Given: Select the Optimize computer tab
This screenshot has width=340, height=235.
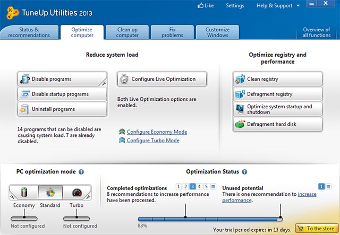Looking at the screenshot, I should (x=82, y=32).
